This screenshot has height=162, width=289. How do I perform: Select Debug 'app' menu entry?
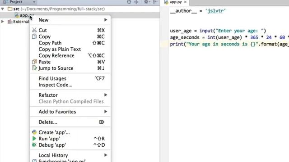[x=70, y=145]
